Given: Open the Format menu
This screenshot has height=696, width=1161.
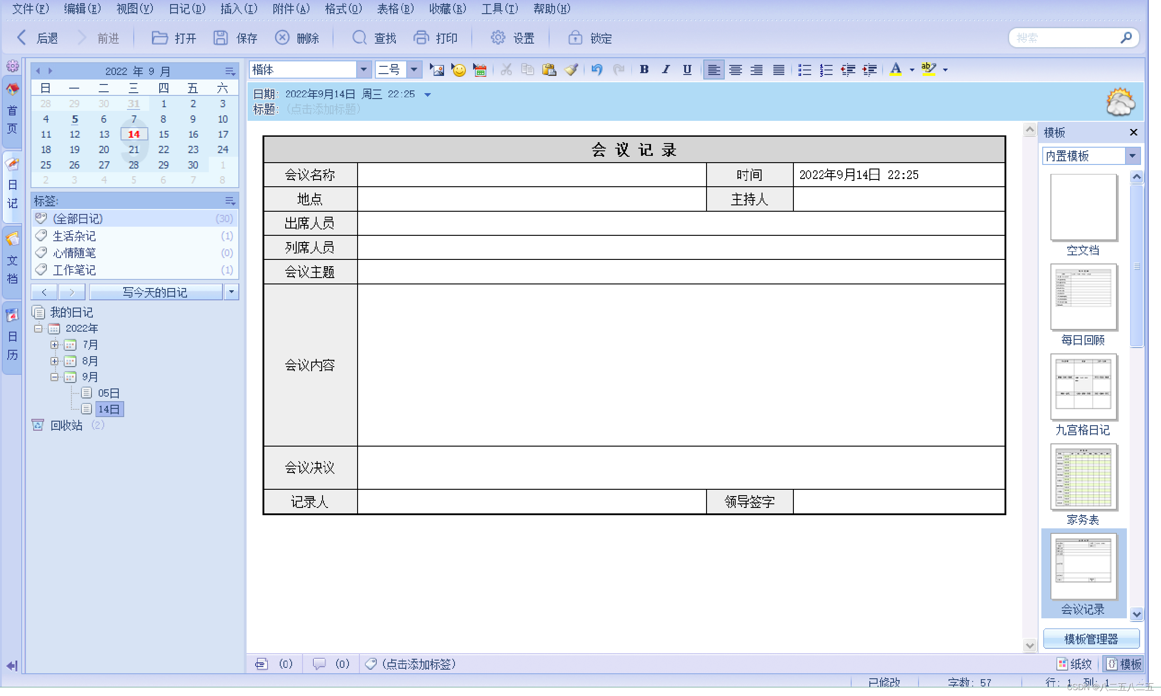Looking at the screenshot, I should pos(343,9).
